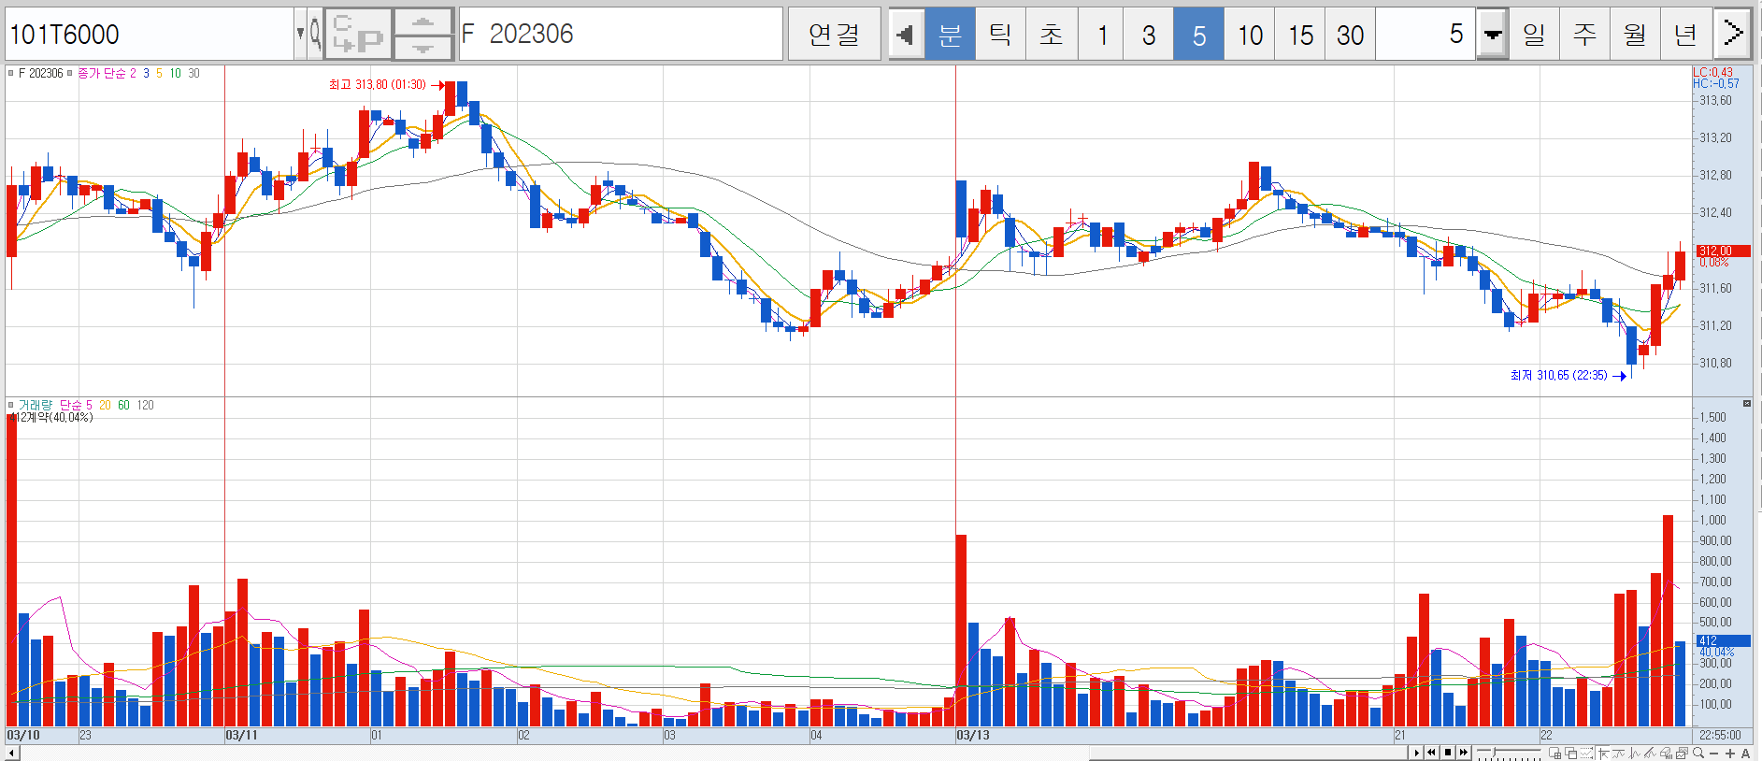Click the 03/13 date label on time axis
Viewport: 1762px width, 761px height.
click(x=972, y=735)
